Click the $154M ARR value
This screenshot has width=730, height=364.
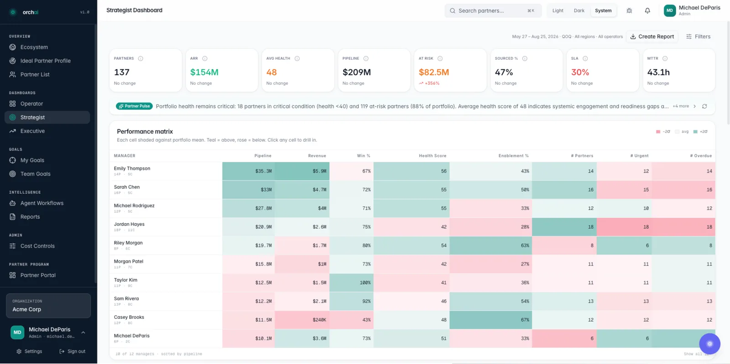pyautogui.click(x=204, y=72)
